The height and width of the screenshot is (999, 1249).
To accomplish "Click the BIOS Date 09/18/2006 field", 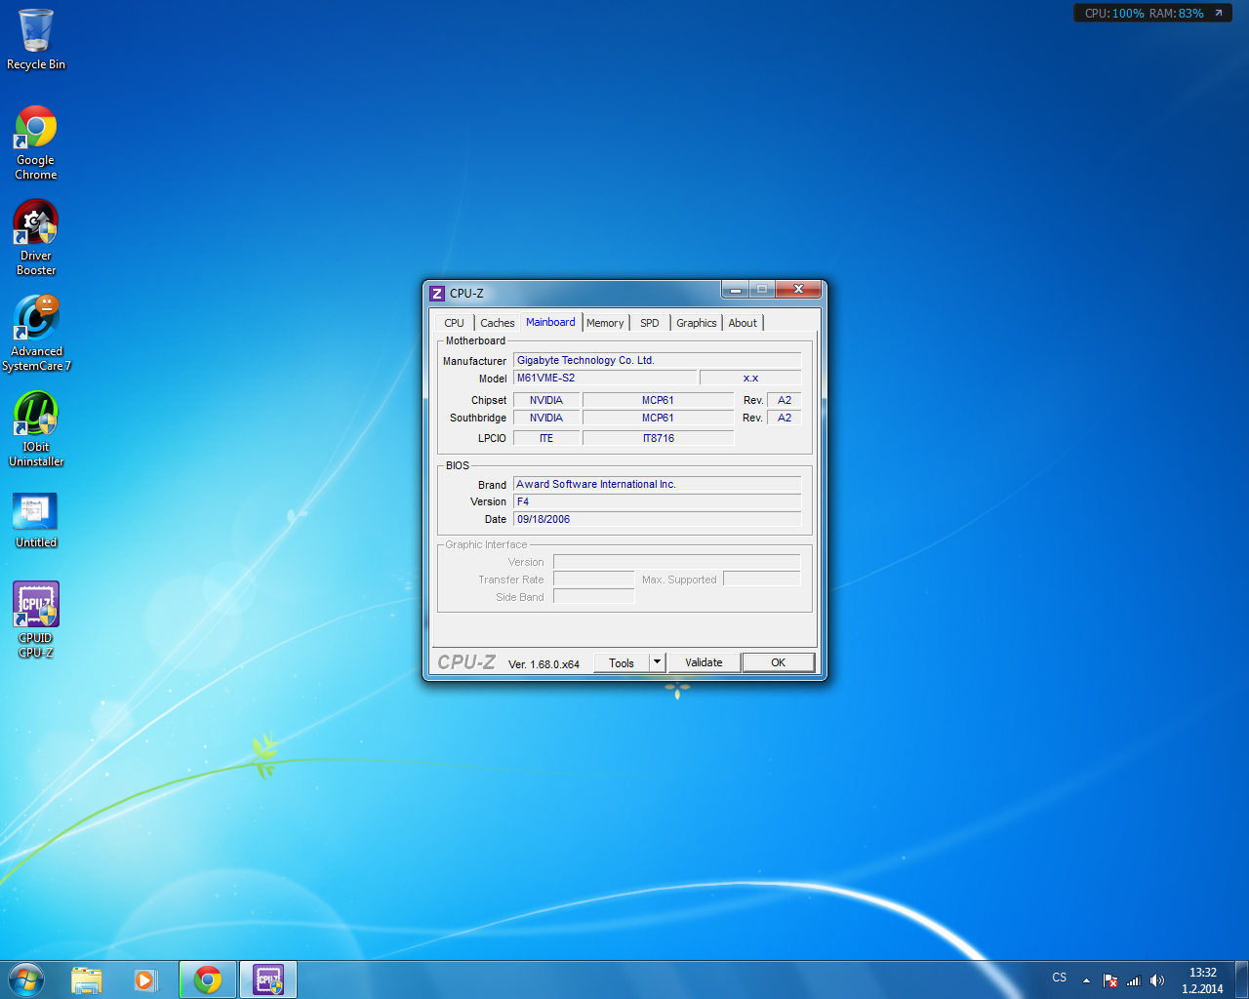I will [x=657, y=519].
